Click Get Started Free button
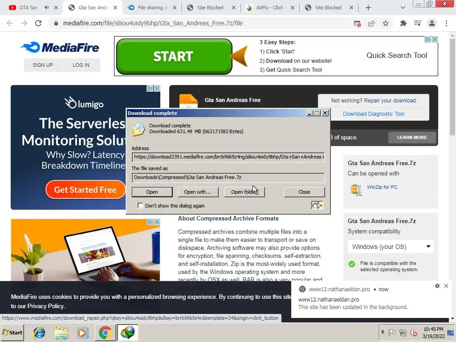 (x=85, y=190)
